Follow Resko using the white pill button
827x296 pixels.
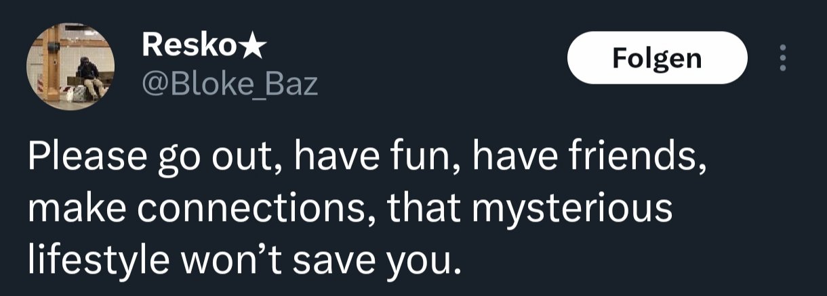click(x=656, y=58)
